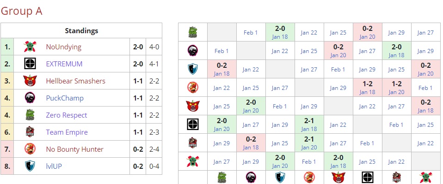Screen dimensions: 443x184
Task: Click the PuckChamp logo in standings
Action: (x=30, y=98)
